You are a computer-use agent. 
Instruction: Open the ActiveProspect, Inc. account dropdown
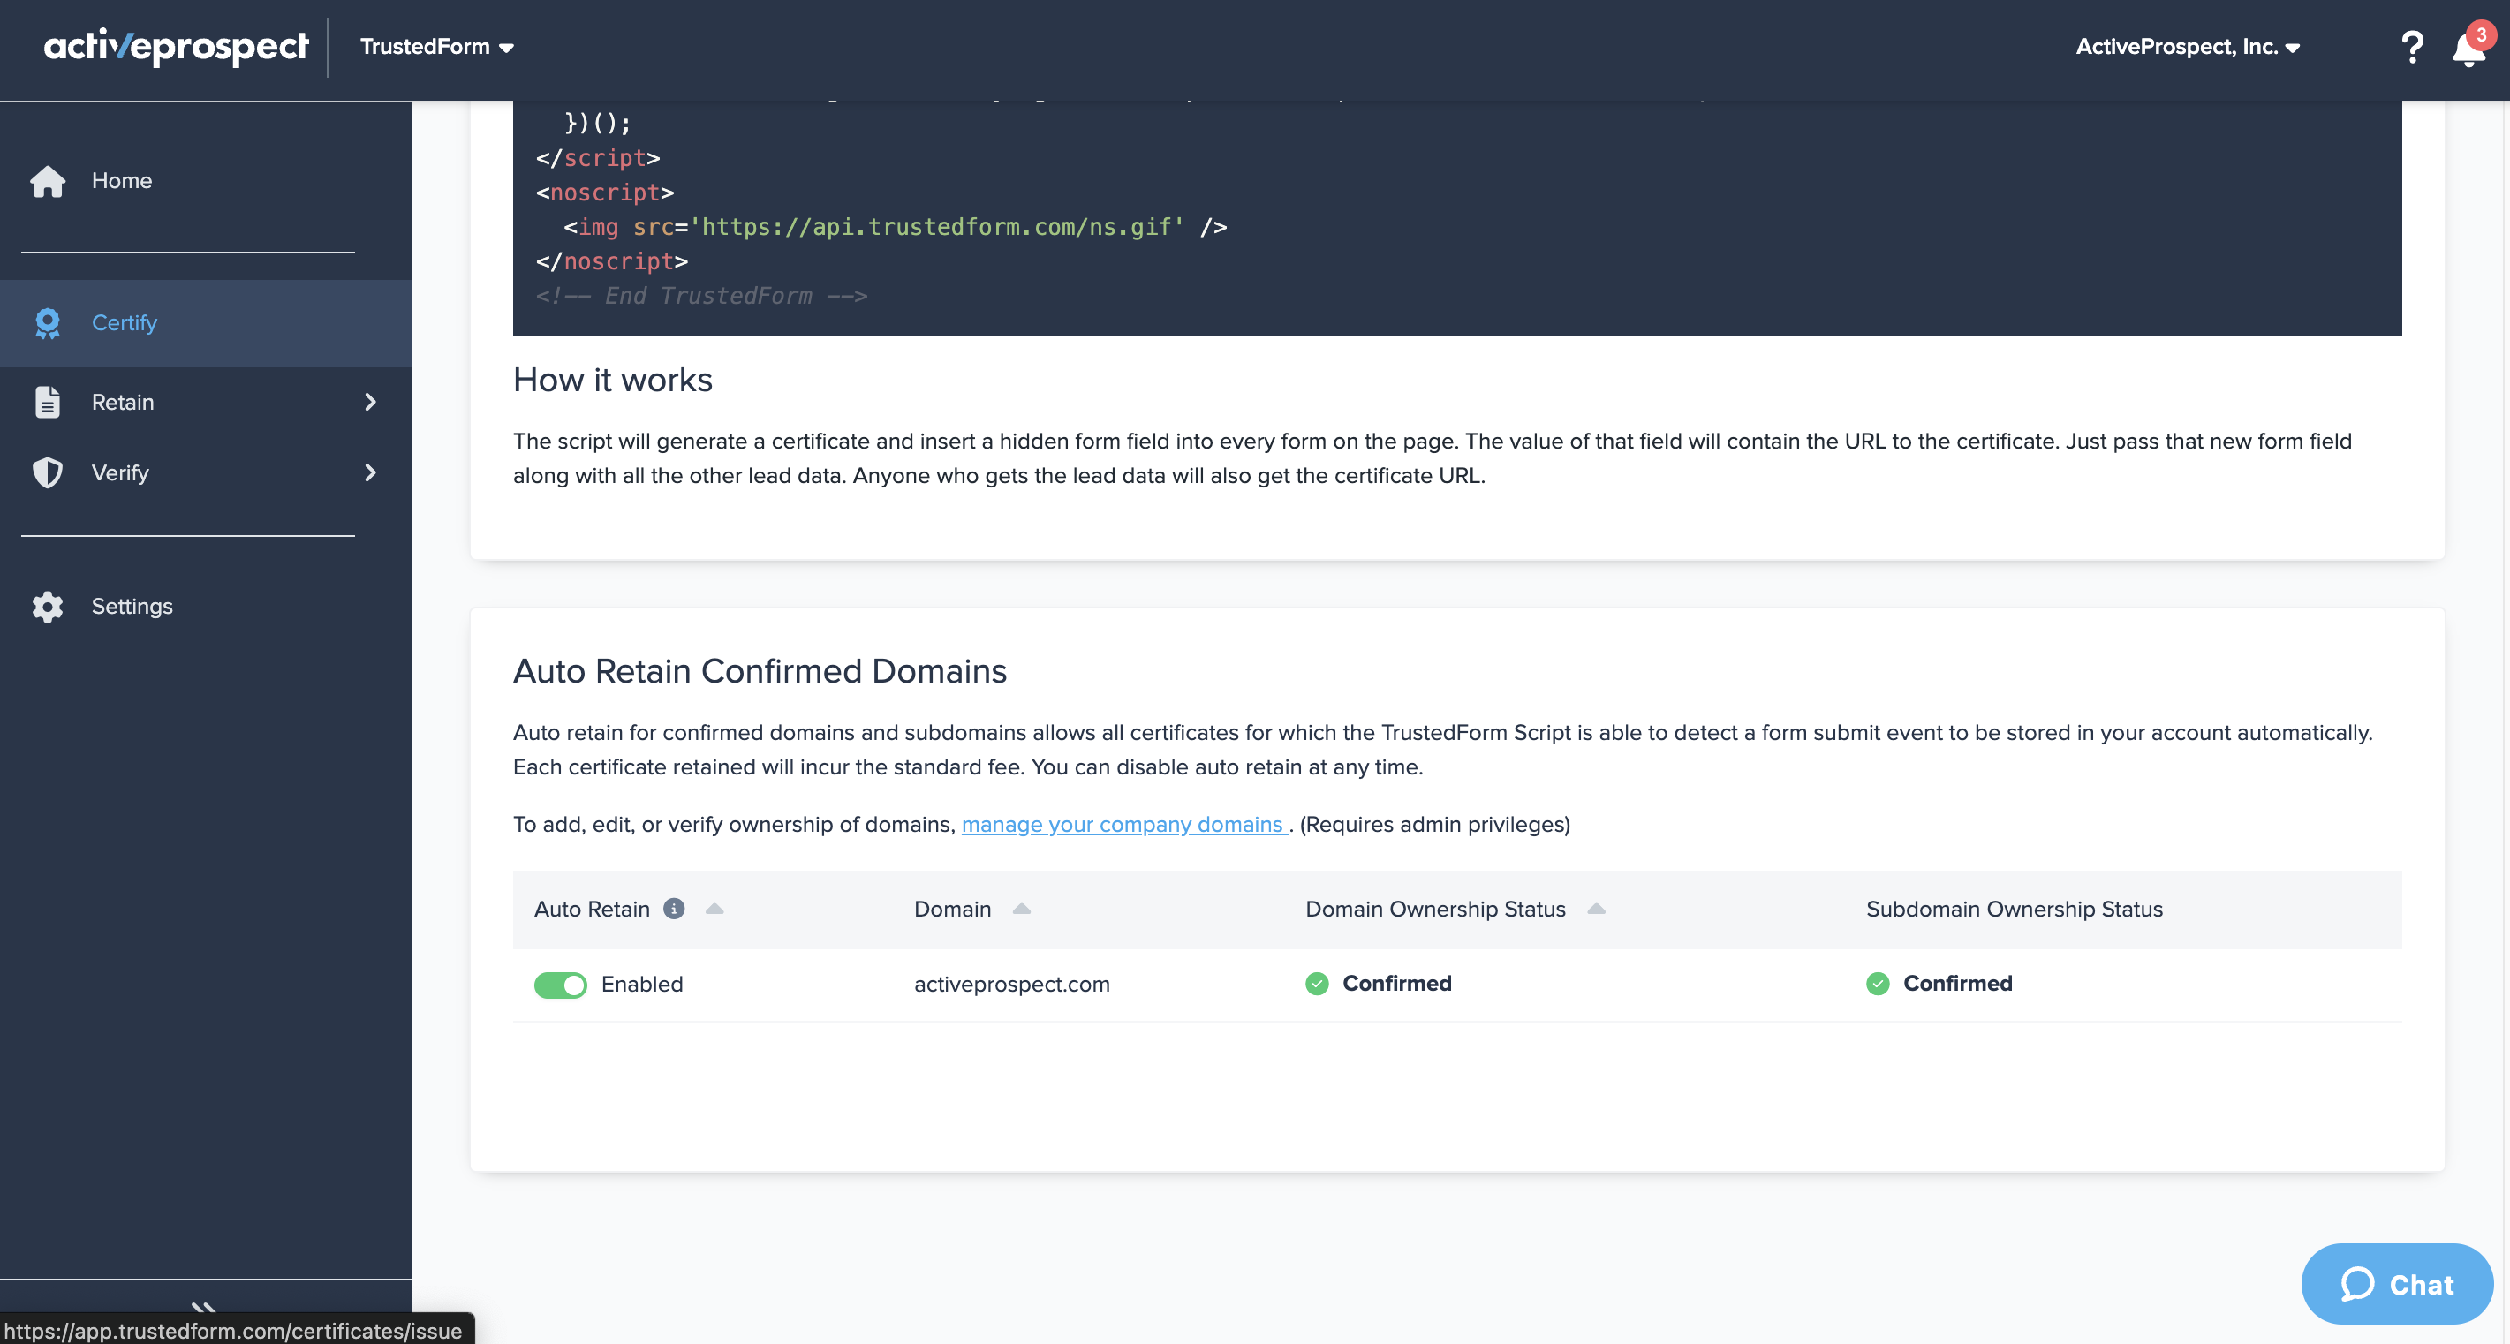pyautogui.click(x=2188, y=47)
